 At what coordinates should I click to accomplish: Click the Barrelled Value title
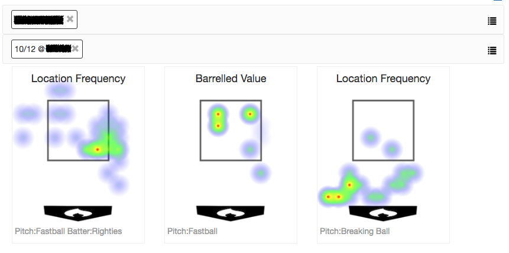click(x=231, y=79)
